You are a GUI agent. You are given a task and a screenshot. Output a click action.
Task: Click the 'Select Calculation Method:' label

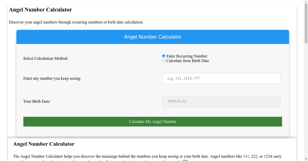[x=46, y=59]
